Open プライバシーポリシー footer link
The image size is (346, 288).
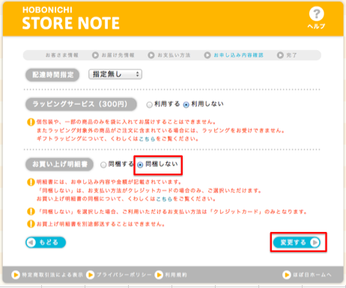tap(124, 275)
